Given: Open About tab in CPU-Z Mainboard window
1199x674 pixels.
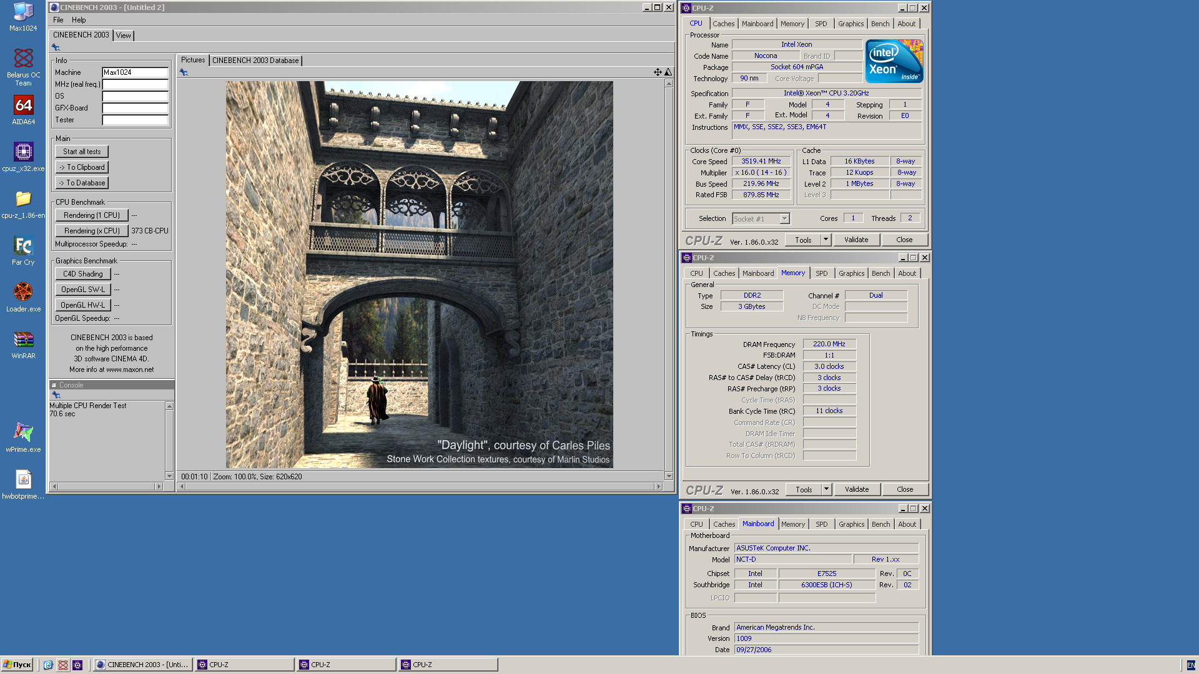Looking at the screenshot, I should pos(907,524).
